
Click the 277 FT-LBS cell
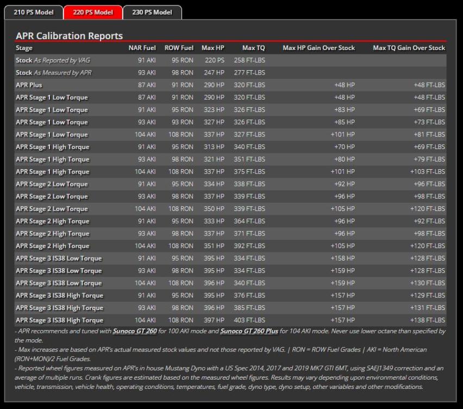pos(249,73)
